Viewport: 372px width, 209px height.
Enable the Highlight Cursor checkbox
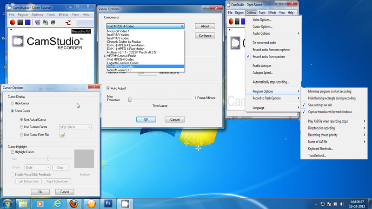click(13, 152)
